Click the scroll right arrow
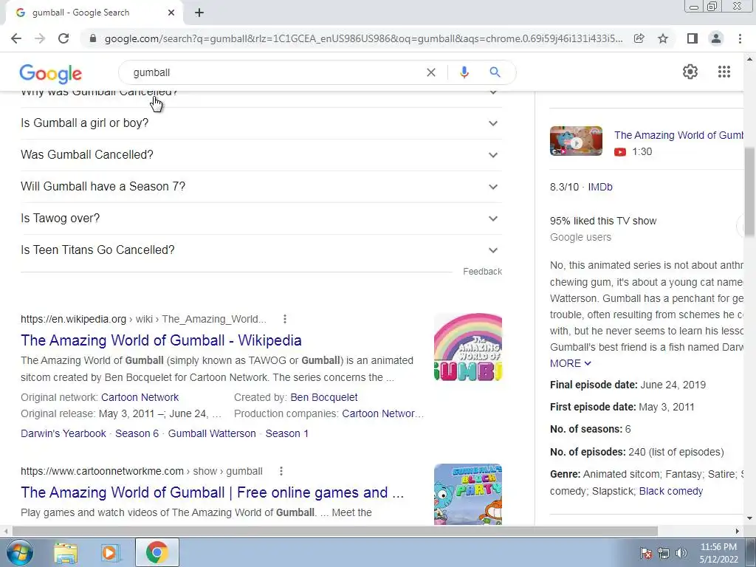The image size is (756, 567). pos(738,531)
